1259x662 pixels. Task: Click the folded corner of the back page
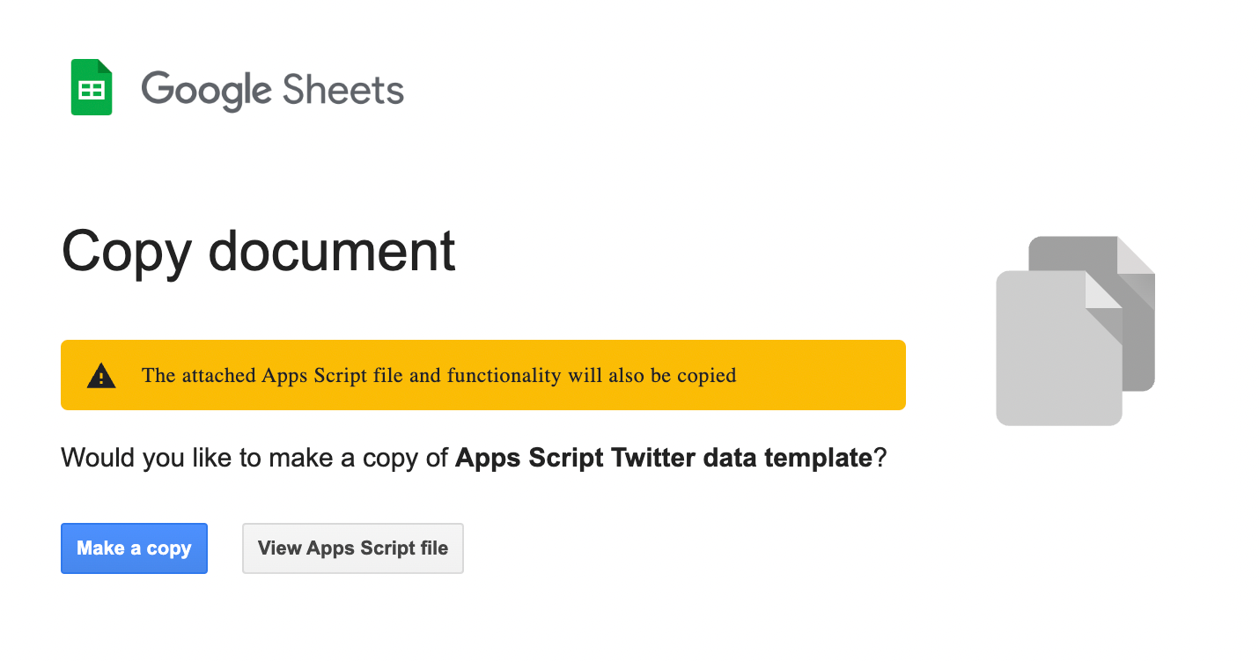1137,256
